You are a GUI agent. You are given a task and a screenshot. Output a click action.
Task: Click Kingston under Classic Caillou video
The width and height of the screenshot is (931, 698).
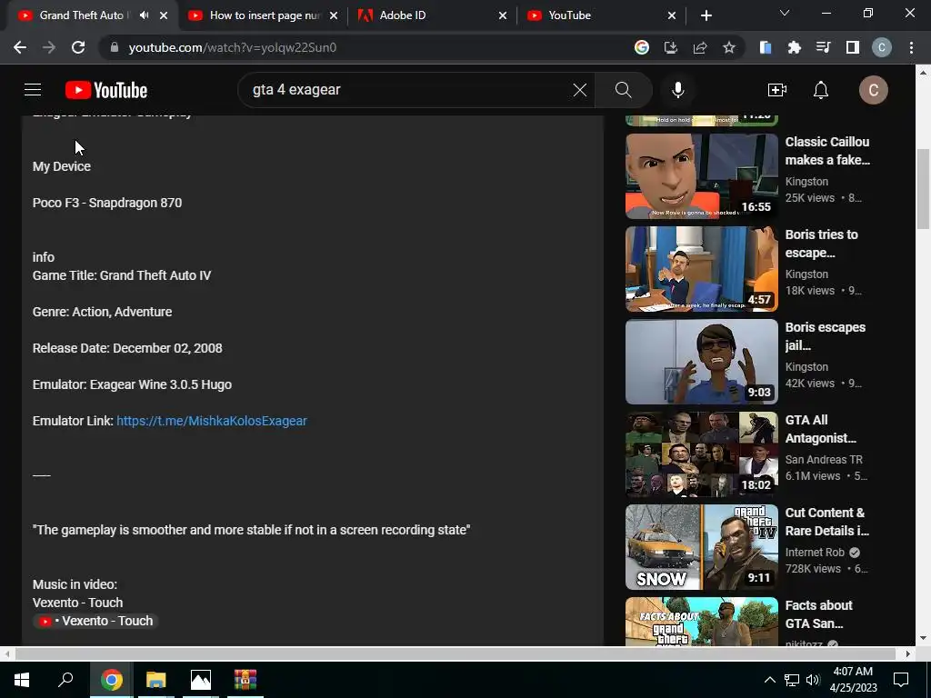(806, 182)
